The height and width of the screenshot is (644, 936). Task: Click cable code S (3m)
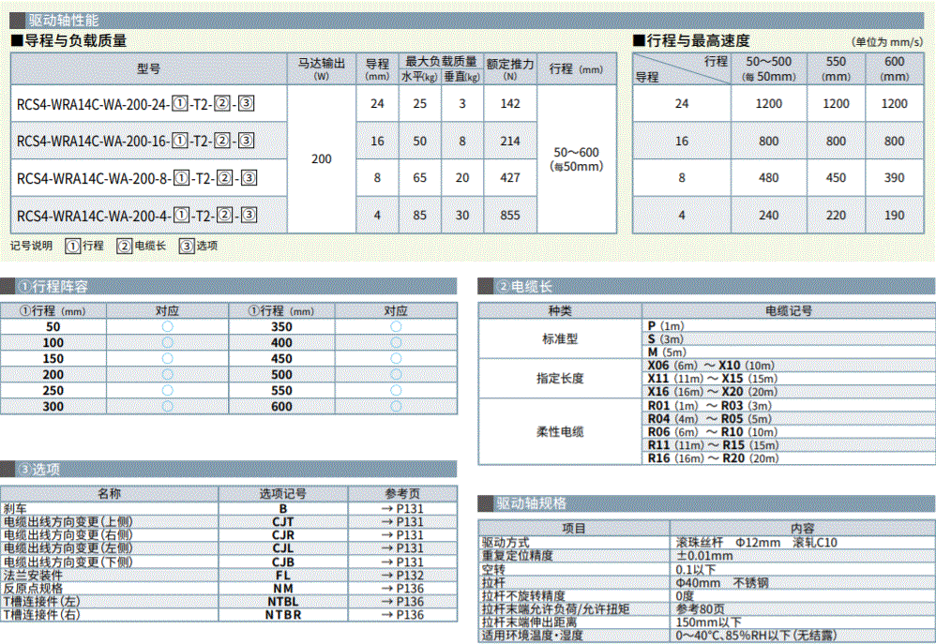point(666,339)
